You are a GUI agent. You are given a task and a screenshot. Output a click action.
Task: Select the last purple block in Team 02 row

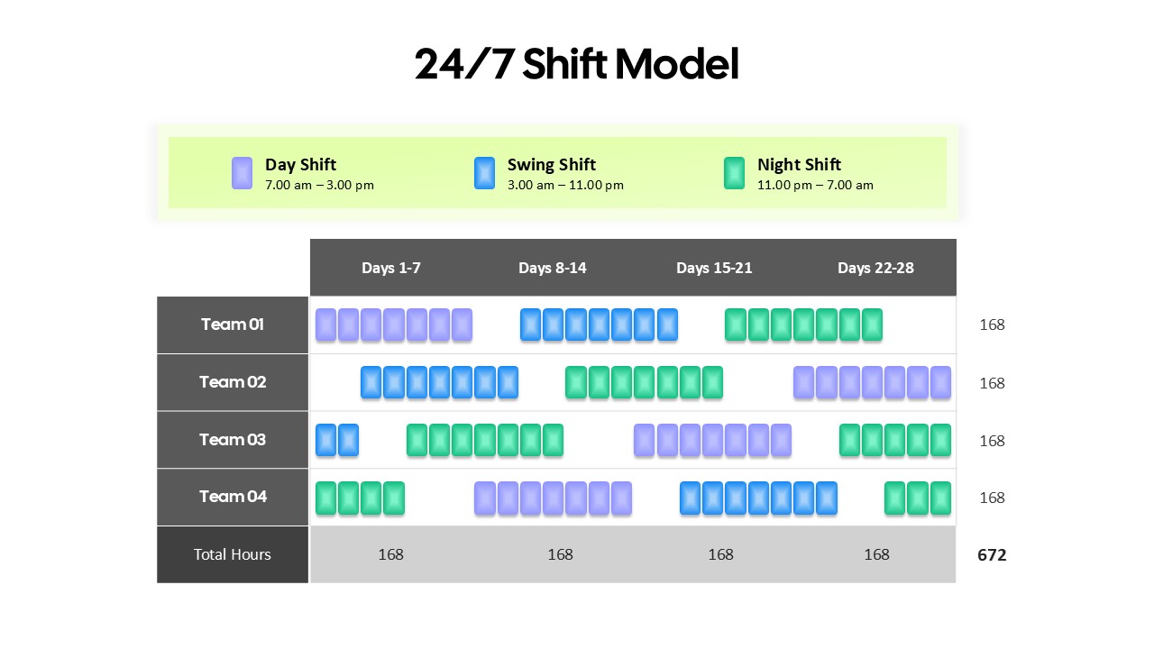(940, 382)
